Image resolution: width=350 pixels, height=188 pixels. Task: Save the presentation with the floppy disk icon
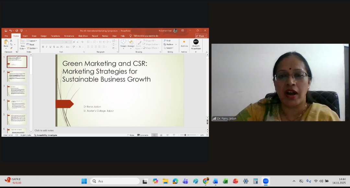[6, 31]
